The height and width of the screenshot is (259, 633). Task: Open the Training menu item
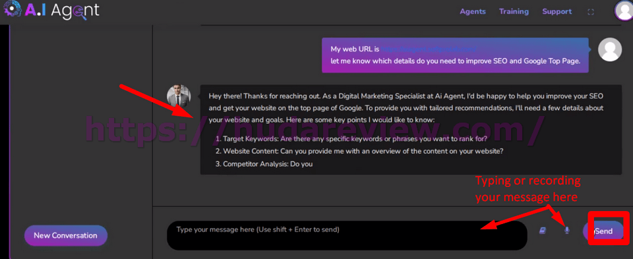tap(514, 12)
